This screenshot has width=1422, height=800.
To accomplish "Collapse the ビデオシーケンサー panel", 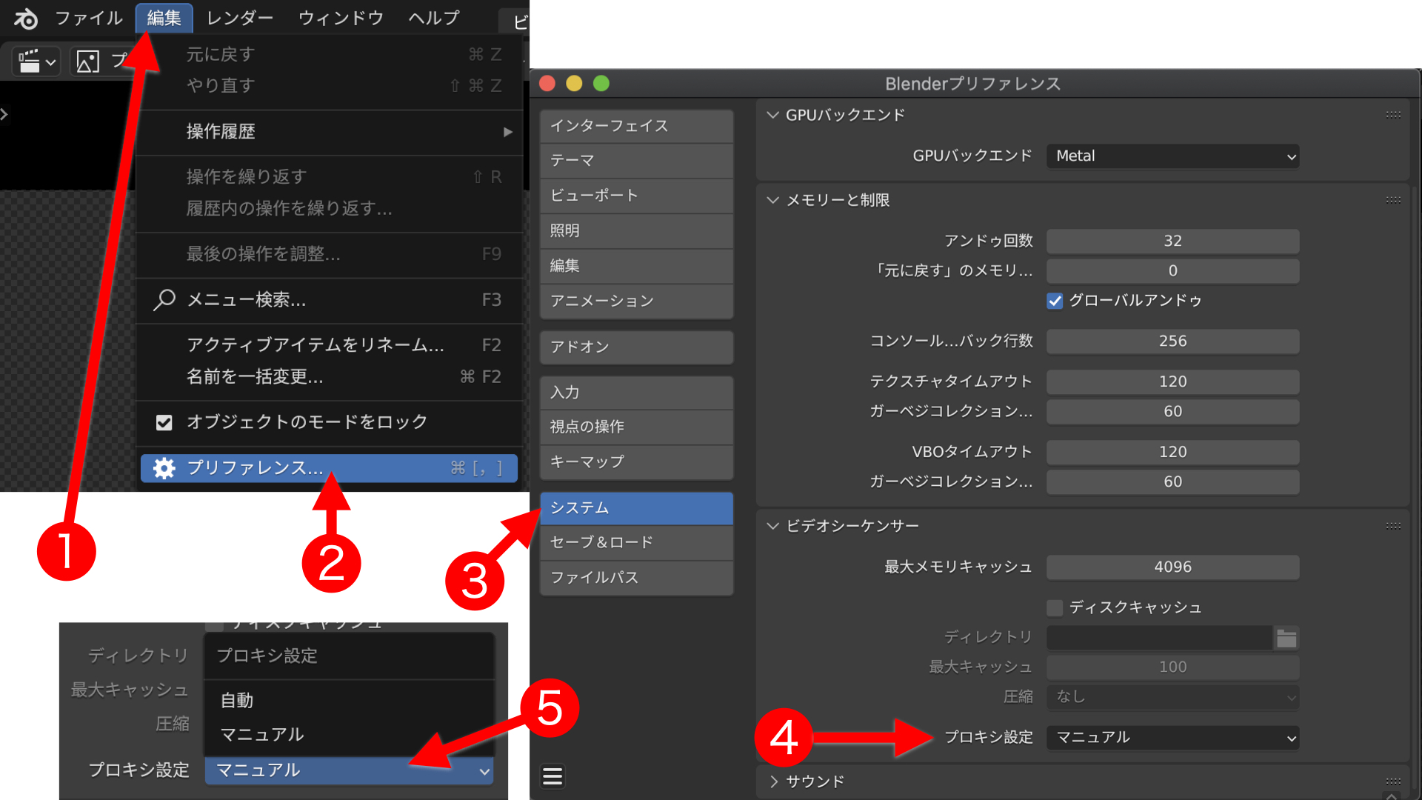I will pyautogui.click(x=772, y=526).
